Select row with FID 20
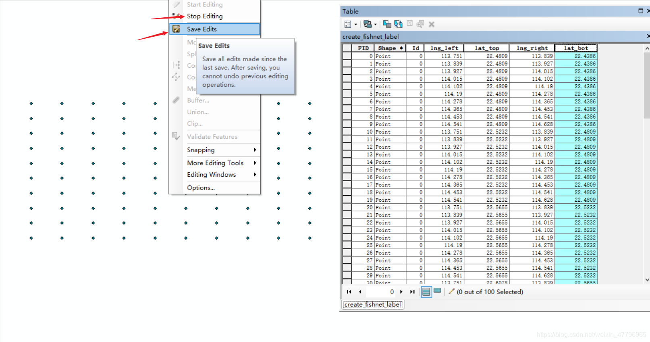 [347, 207]
